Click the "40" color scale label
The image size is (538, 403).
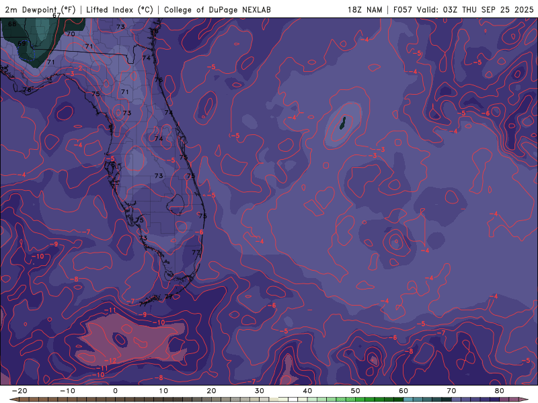click(x=307, y=391)
